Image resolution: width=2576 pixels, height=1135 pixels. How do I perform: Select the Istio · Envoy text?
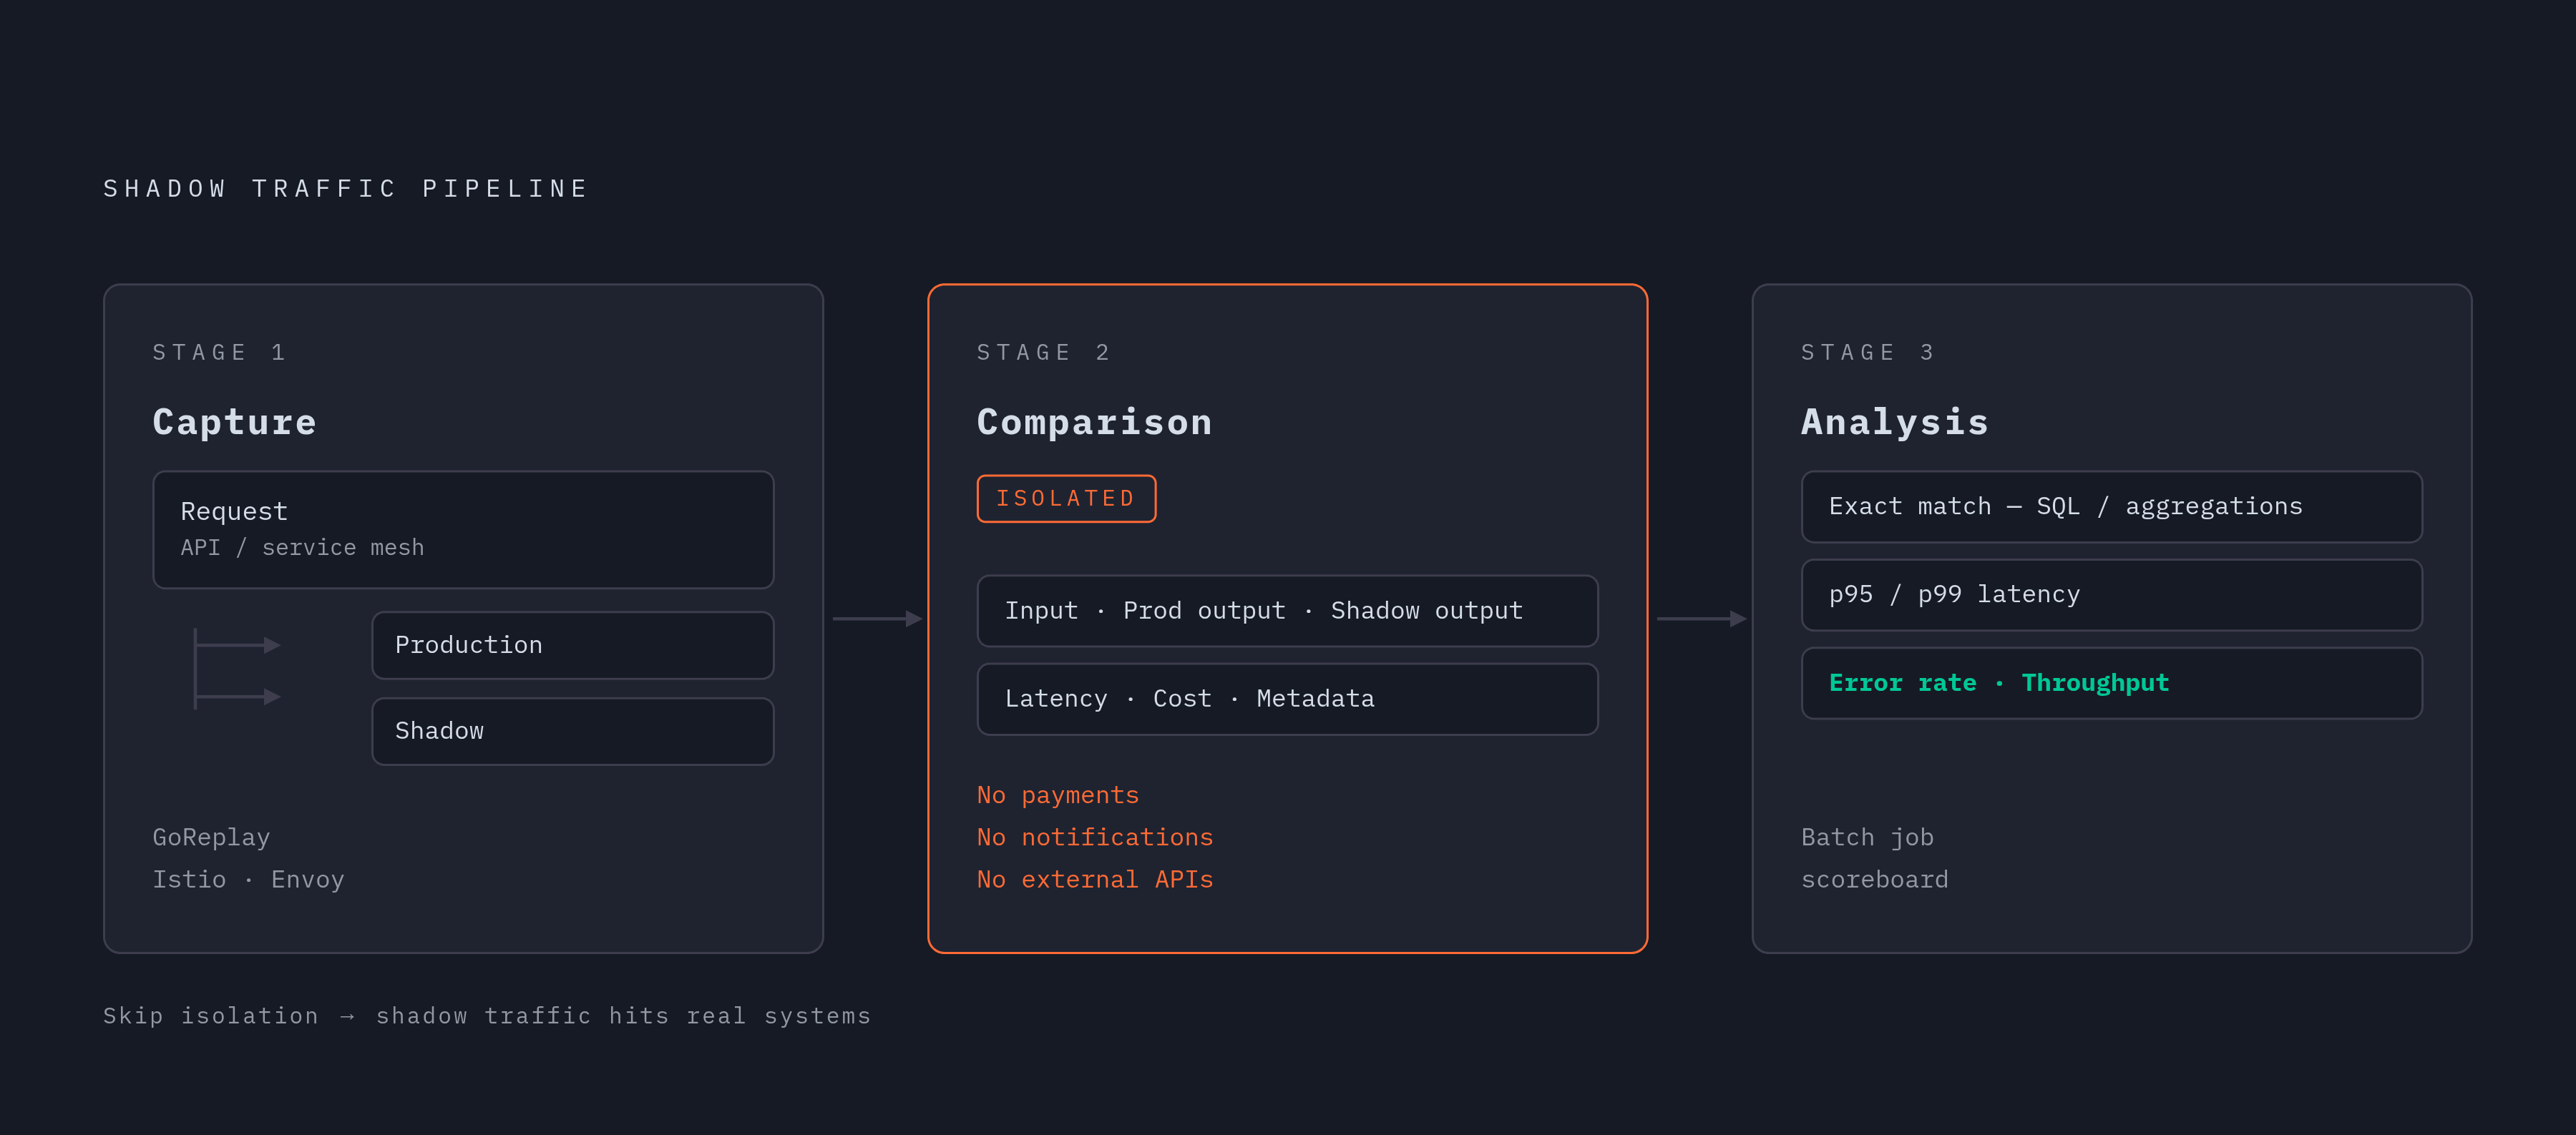248,879
